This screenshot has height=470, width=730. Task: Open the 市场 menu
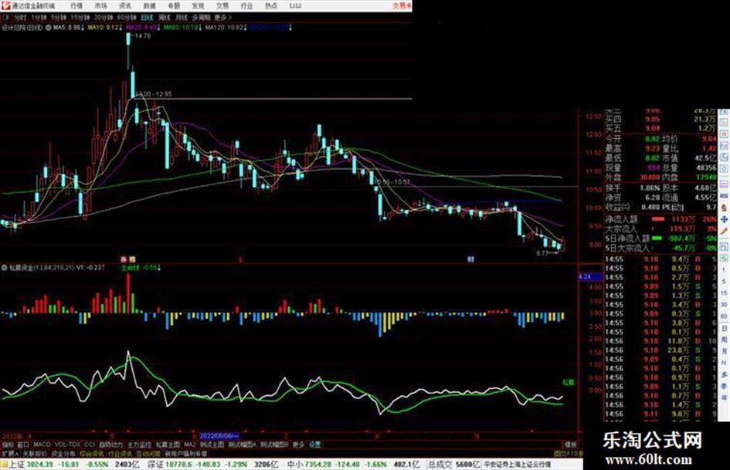pos(100,5)
